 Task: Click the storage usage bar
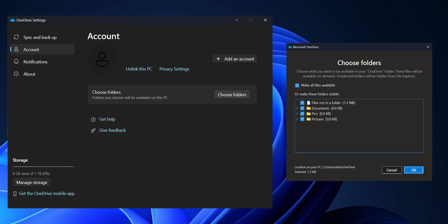click(x=43, y=167)
